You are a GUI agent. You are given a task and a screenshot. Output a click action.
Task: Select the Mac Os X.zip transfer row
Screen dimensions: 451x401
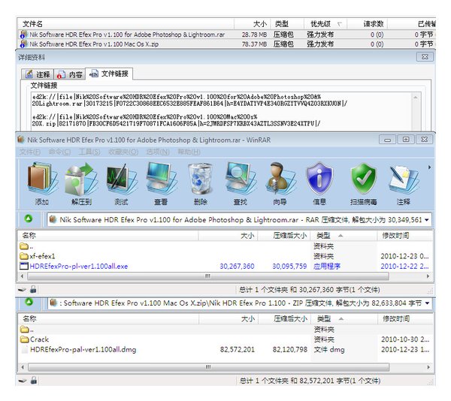click(x=227, y=44)
